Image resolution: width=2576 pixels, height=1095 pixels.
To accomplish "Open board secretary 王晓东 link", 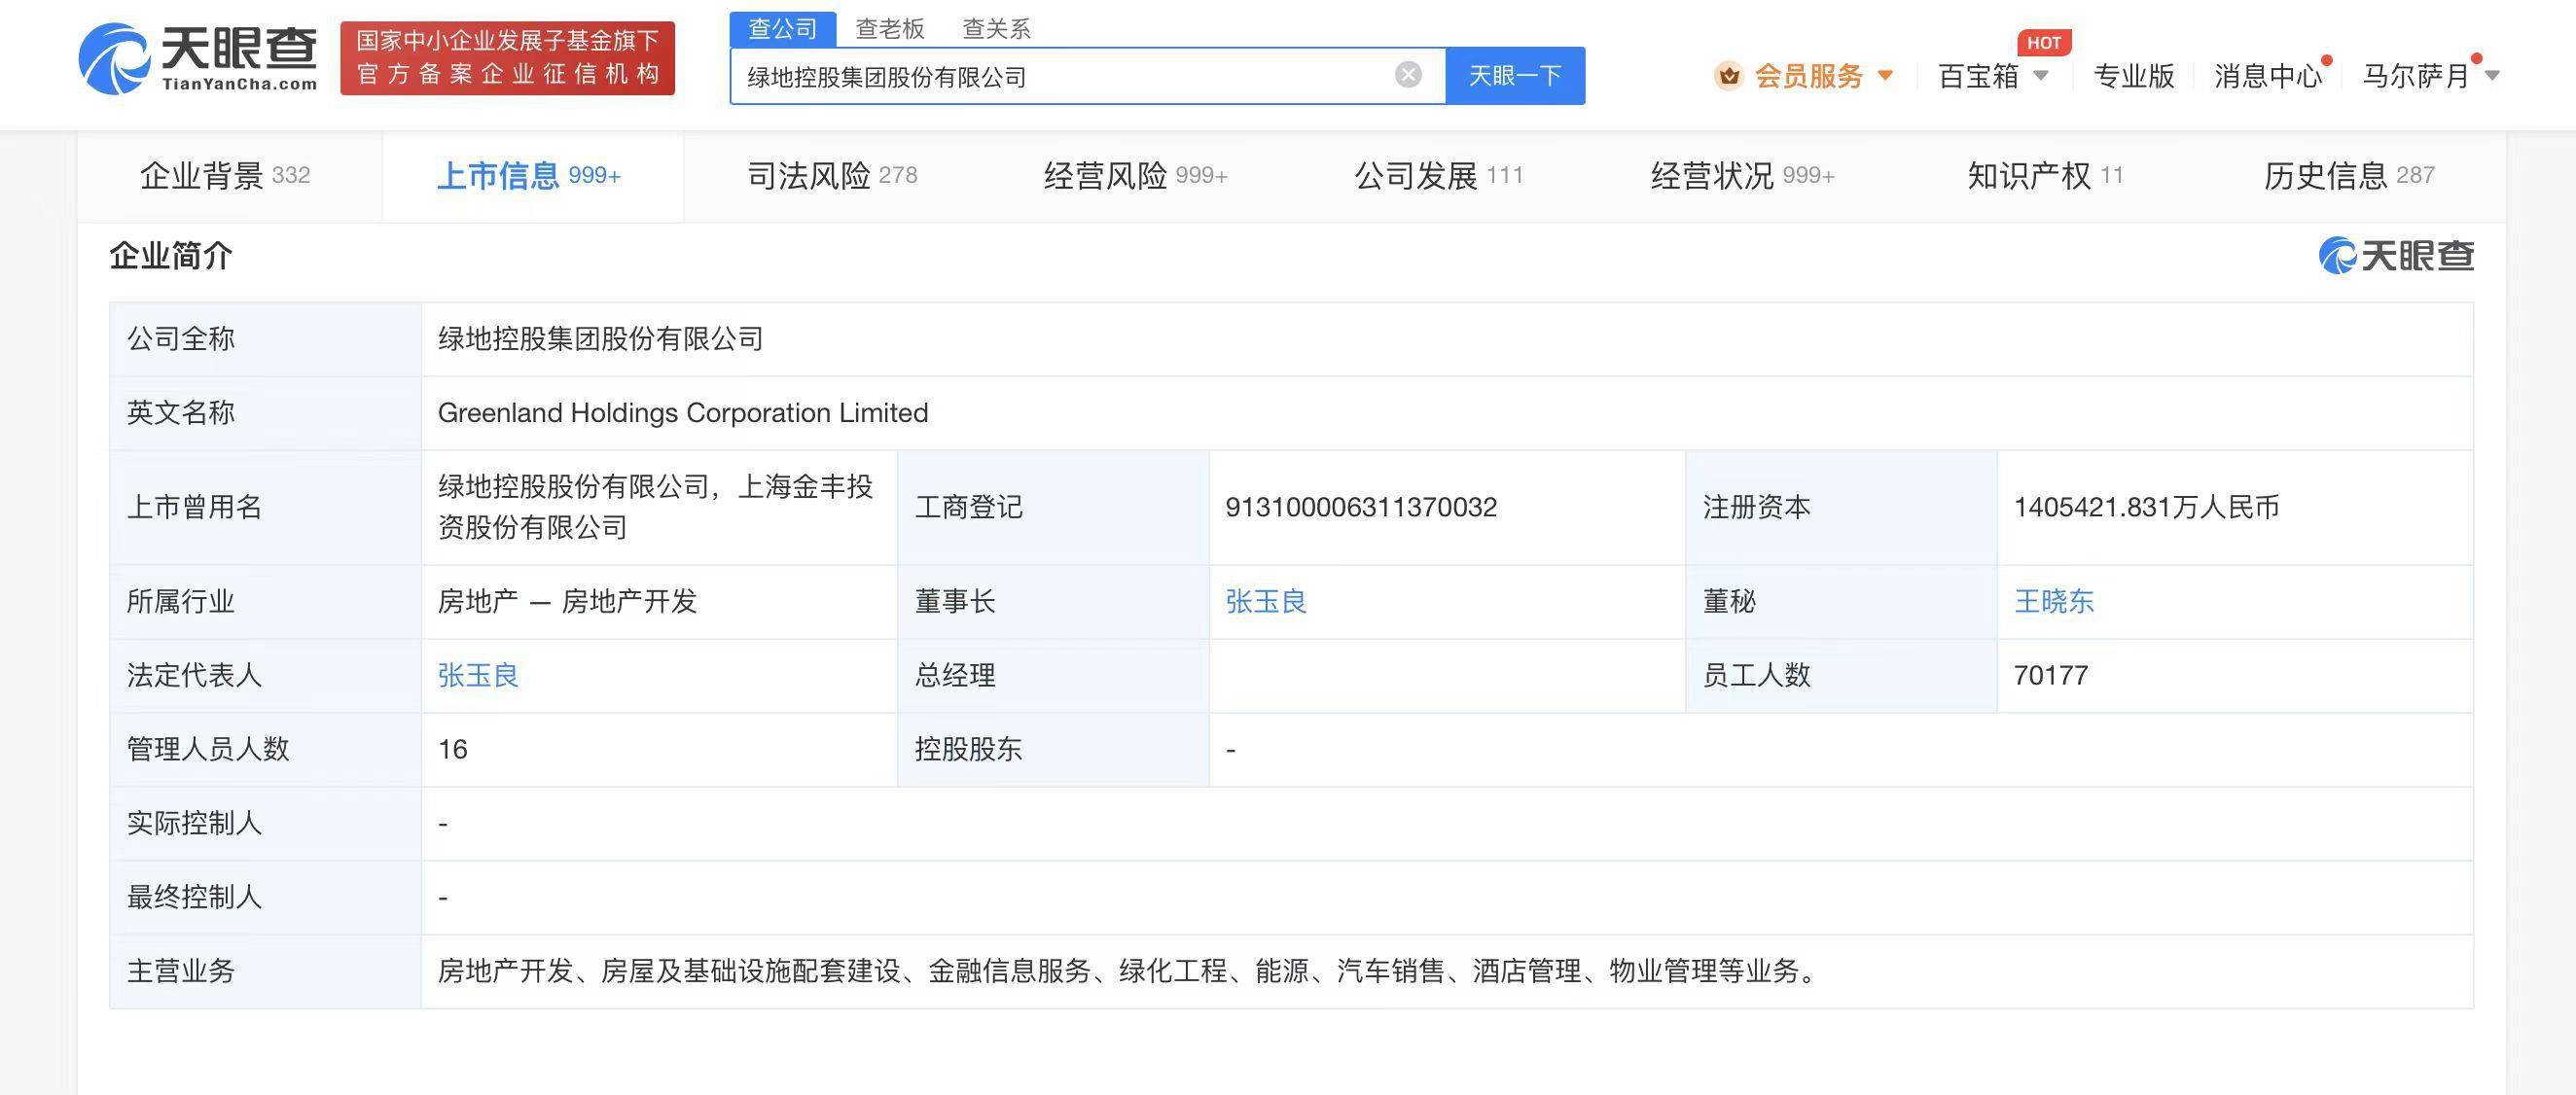I will pyautogui.click(x=2053, y=602).
